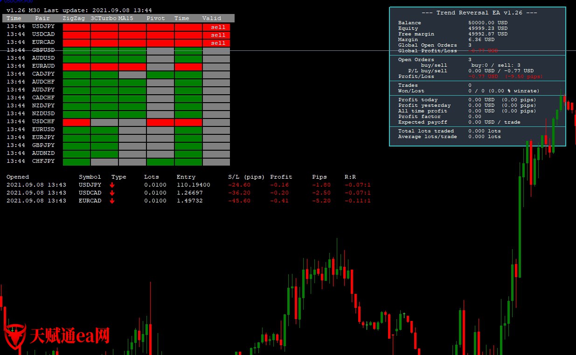Viewport: 576px width, 355px height.
Task: Click the Symbol column header in orders list
Action: (x=90, y=177)
